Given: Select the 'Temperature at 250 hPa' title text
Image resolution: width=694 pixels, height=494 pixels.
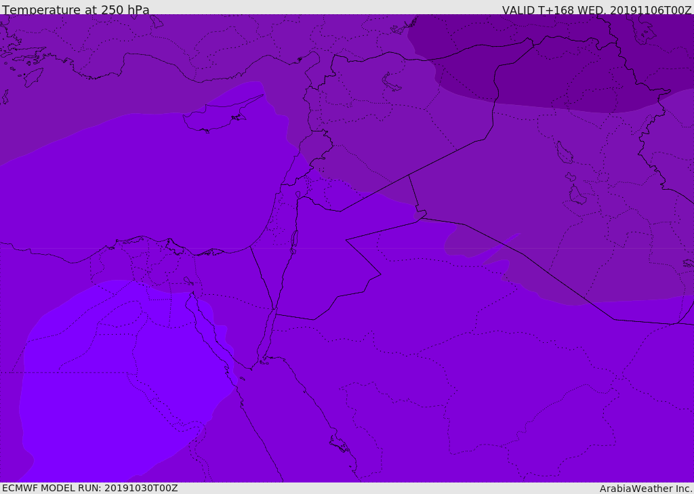Looking at the screenshot, I should [x=76, y=9].
